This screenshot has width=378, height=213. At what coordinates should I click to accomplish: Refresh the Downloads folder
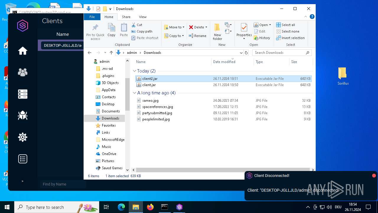coord(246,53)
